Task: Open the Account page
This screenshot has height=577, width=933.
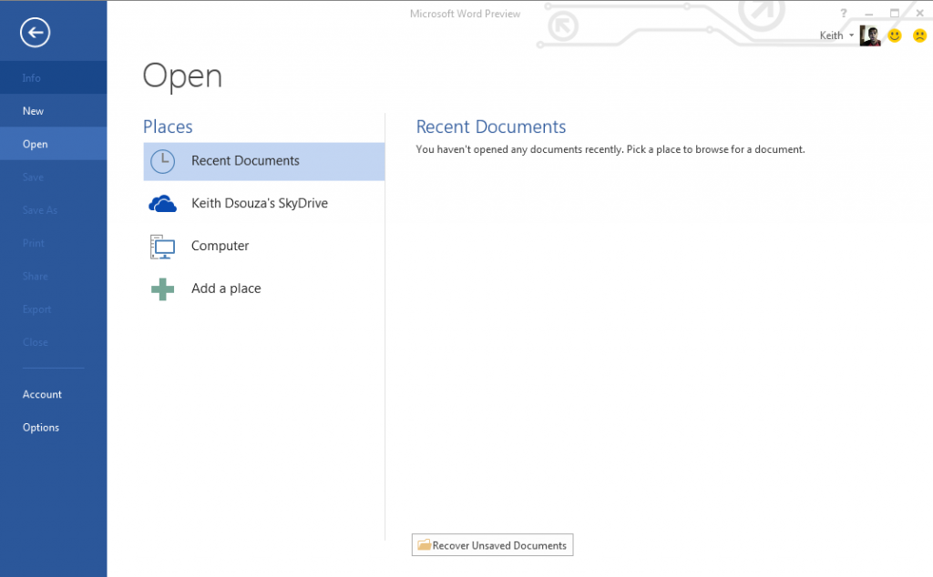Action: pyautogui.click(x=54, y=394)
